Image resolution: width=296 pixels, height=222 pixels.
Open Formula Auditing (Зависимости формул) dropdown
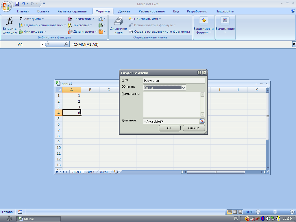tap(203, 27)
